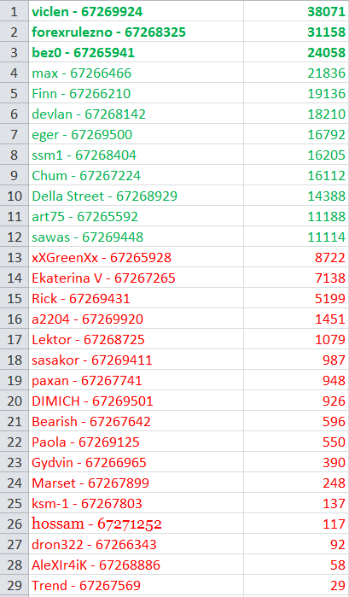Select the score cell showing 38071

(296, 11)
